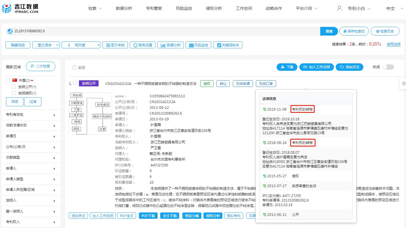The width and height of the screenshot is (406, 228).
Task: Open 风险监控 monitoring envelope tool
Action: tap(198, 45)
